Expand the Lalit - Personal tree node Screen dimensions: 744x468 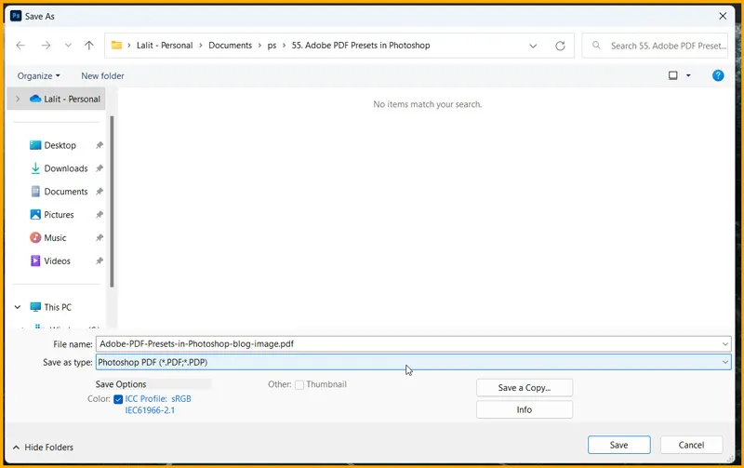point(18,99)
